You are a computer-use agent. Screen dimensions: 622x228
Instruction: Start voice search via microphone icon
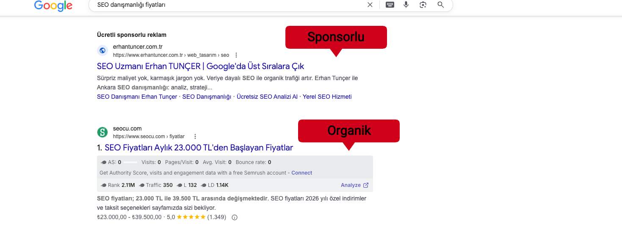(406, 5)
